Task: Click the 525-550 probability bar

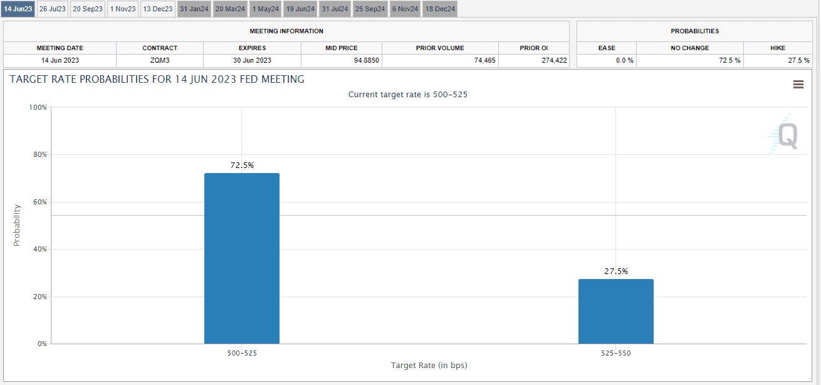Action: (x=615, y=311)
